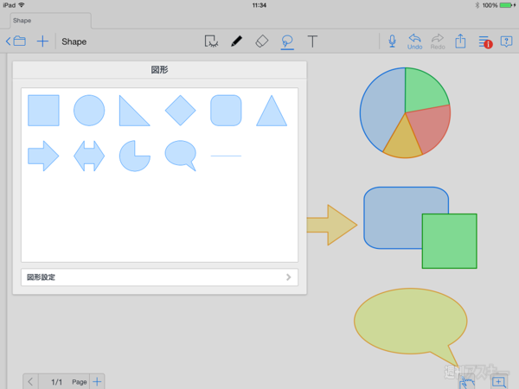The height and width of the screenshot is (389, 519).
Task: Insert the rounded rectangle shape
Action: pos(226,111)
